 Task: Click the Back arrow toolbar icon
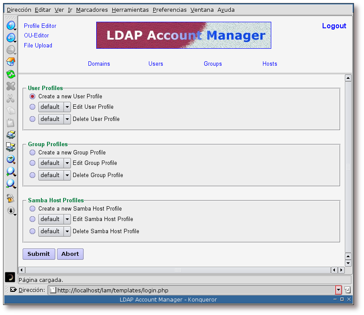pos(10,38)
